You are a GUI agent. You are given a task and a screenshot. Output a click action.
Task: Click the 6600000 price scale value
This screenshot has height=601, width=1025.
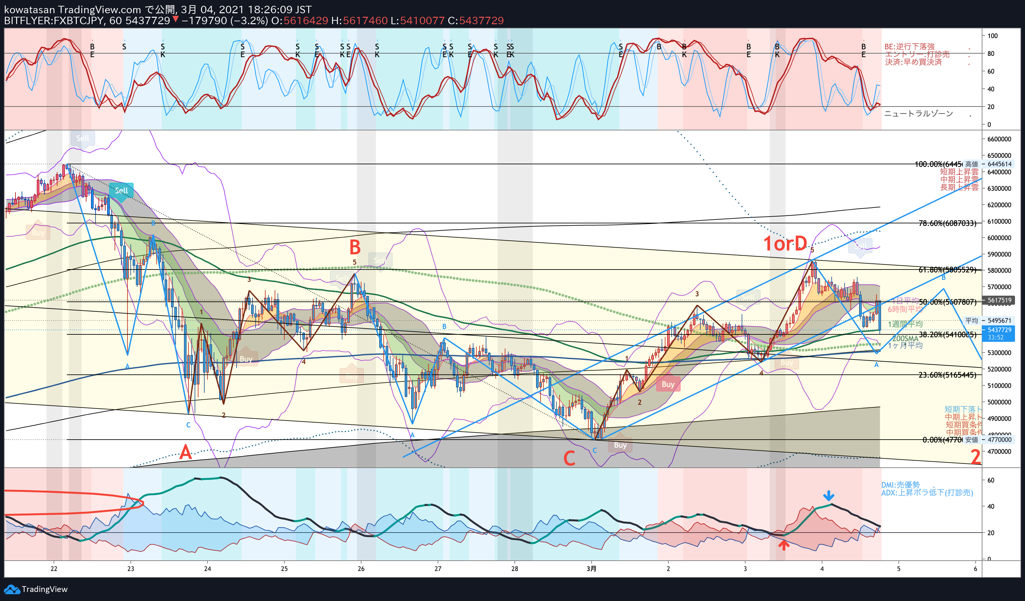click(1000, 139)
